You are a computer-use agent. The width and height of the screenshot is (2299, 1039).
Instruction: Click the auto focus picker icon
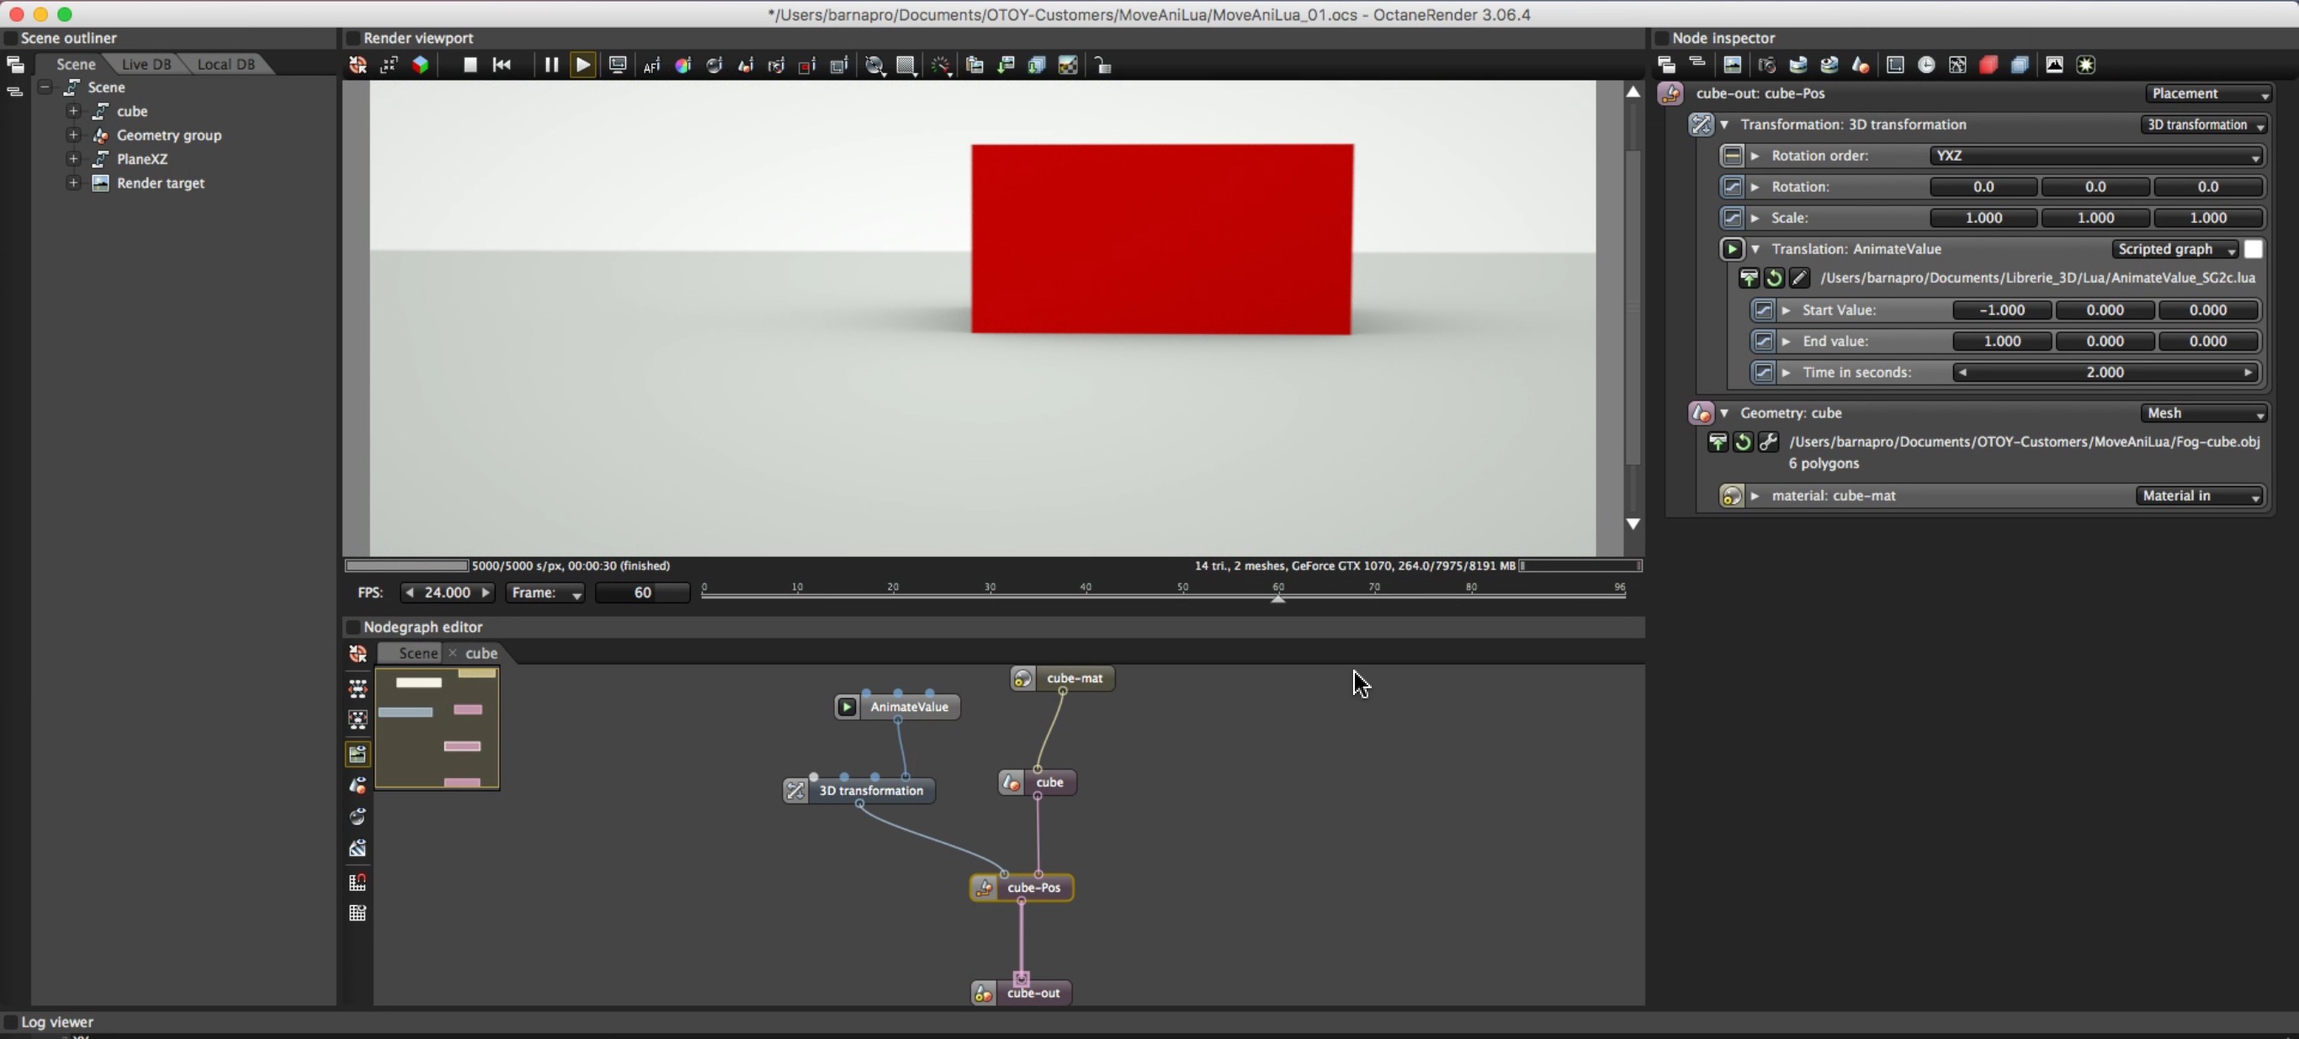coord(651,65)
